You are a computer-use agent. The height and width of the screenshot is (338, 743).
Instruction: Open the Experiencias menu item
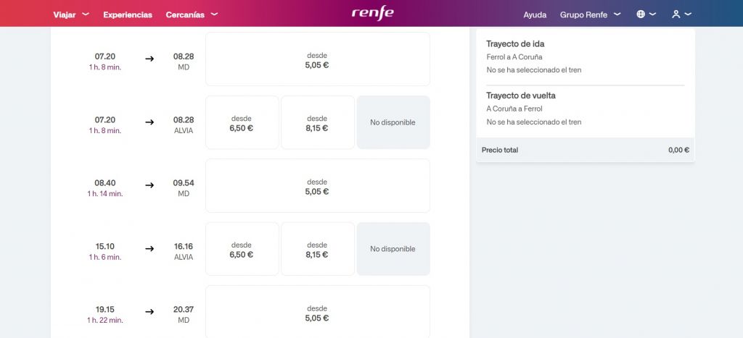(x=128, y=14)
